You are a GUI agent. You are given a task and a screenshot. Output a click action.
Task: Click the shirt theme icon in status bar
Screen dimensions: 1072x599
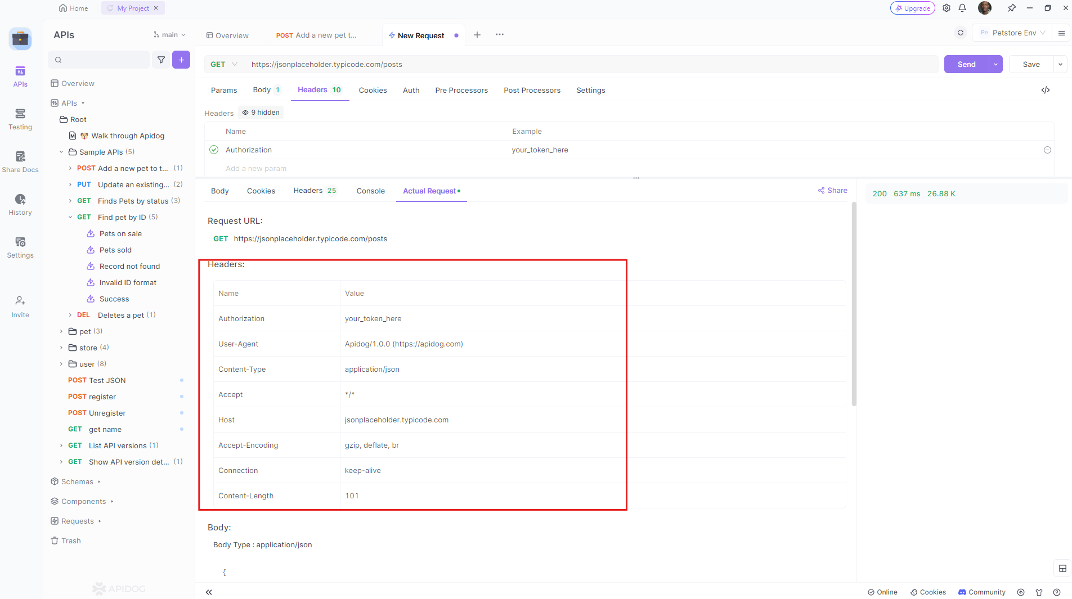click(1039, 592)
